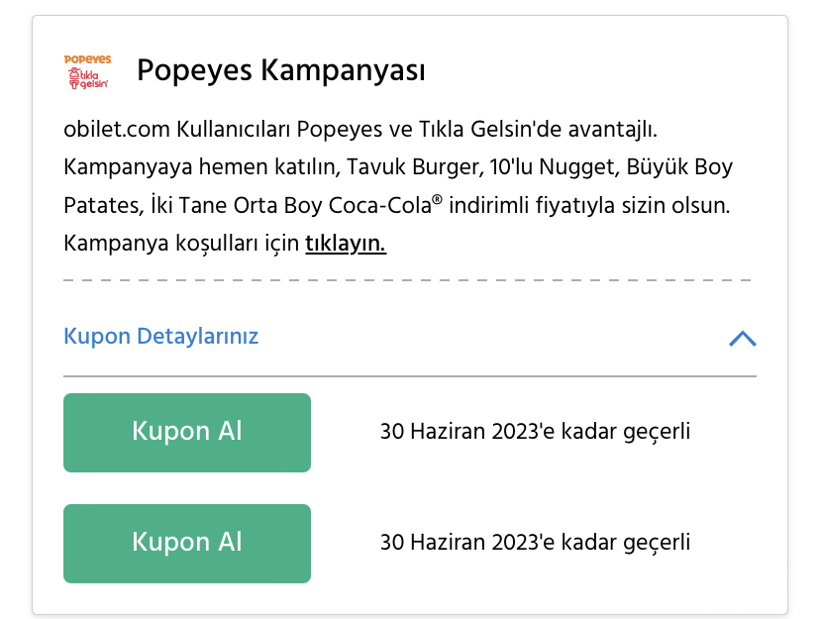Click the registered trademark symbol after Coca-Cola
Viewport: 820px width, 619px height.
tap(437, 200)
